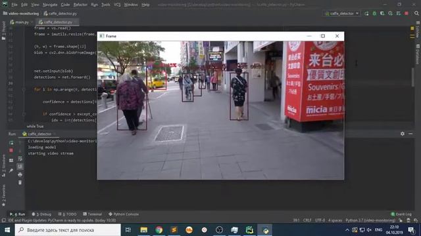Image resolution: width=421 pixels, height=236 pixels.
Task: Click the ENG language indicator in tray
Action: click(378, 230)
